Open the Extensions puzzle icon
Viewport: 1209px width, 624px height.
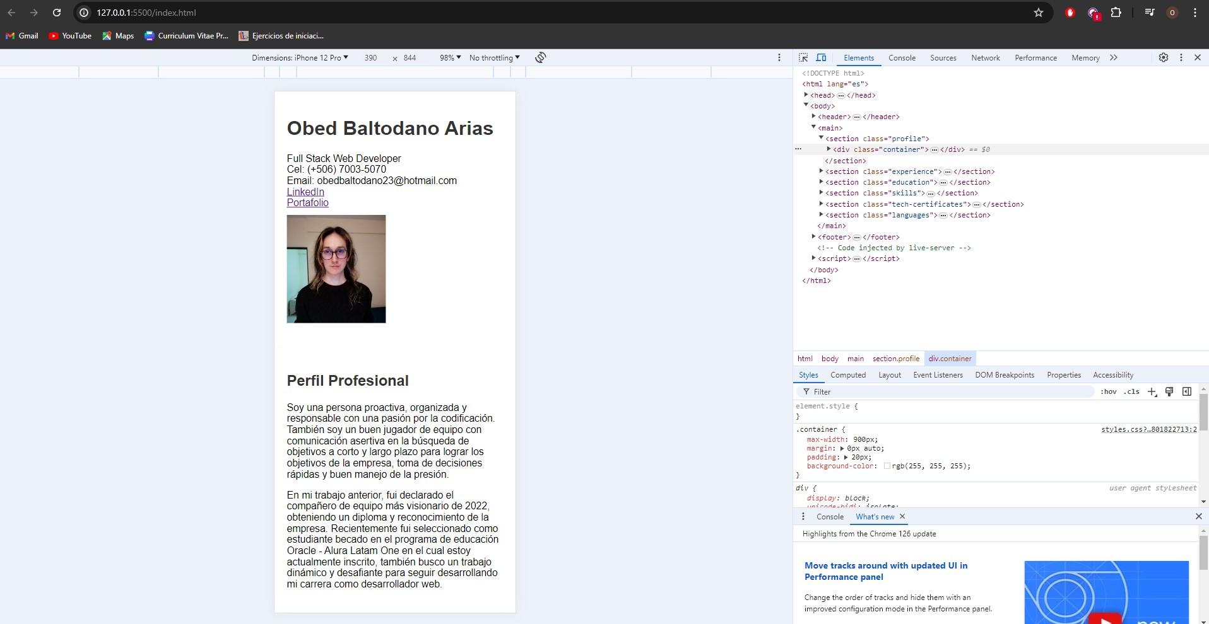click(1116, 13)
